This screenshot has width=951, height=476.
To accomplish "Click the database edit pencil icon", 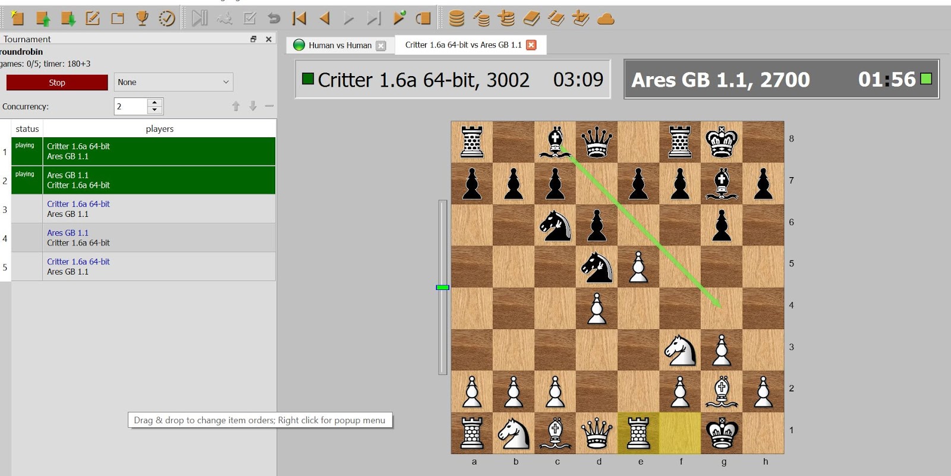I will [481, 18].
